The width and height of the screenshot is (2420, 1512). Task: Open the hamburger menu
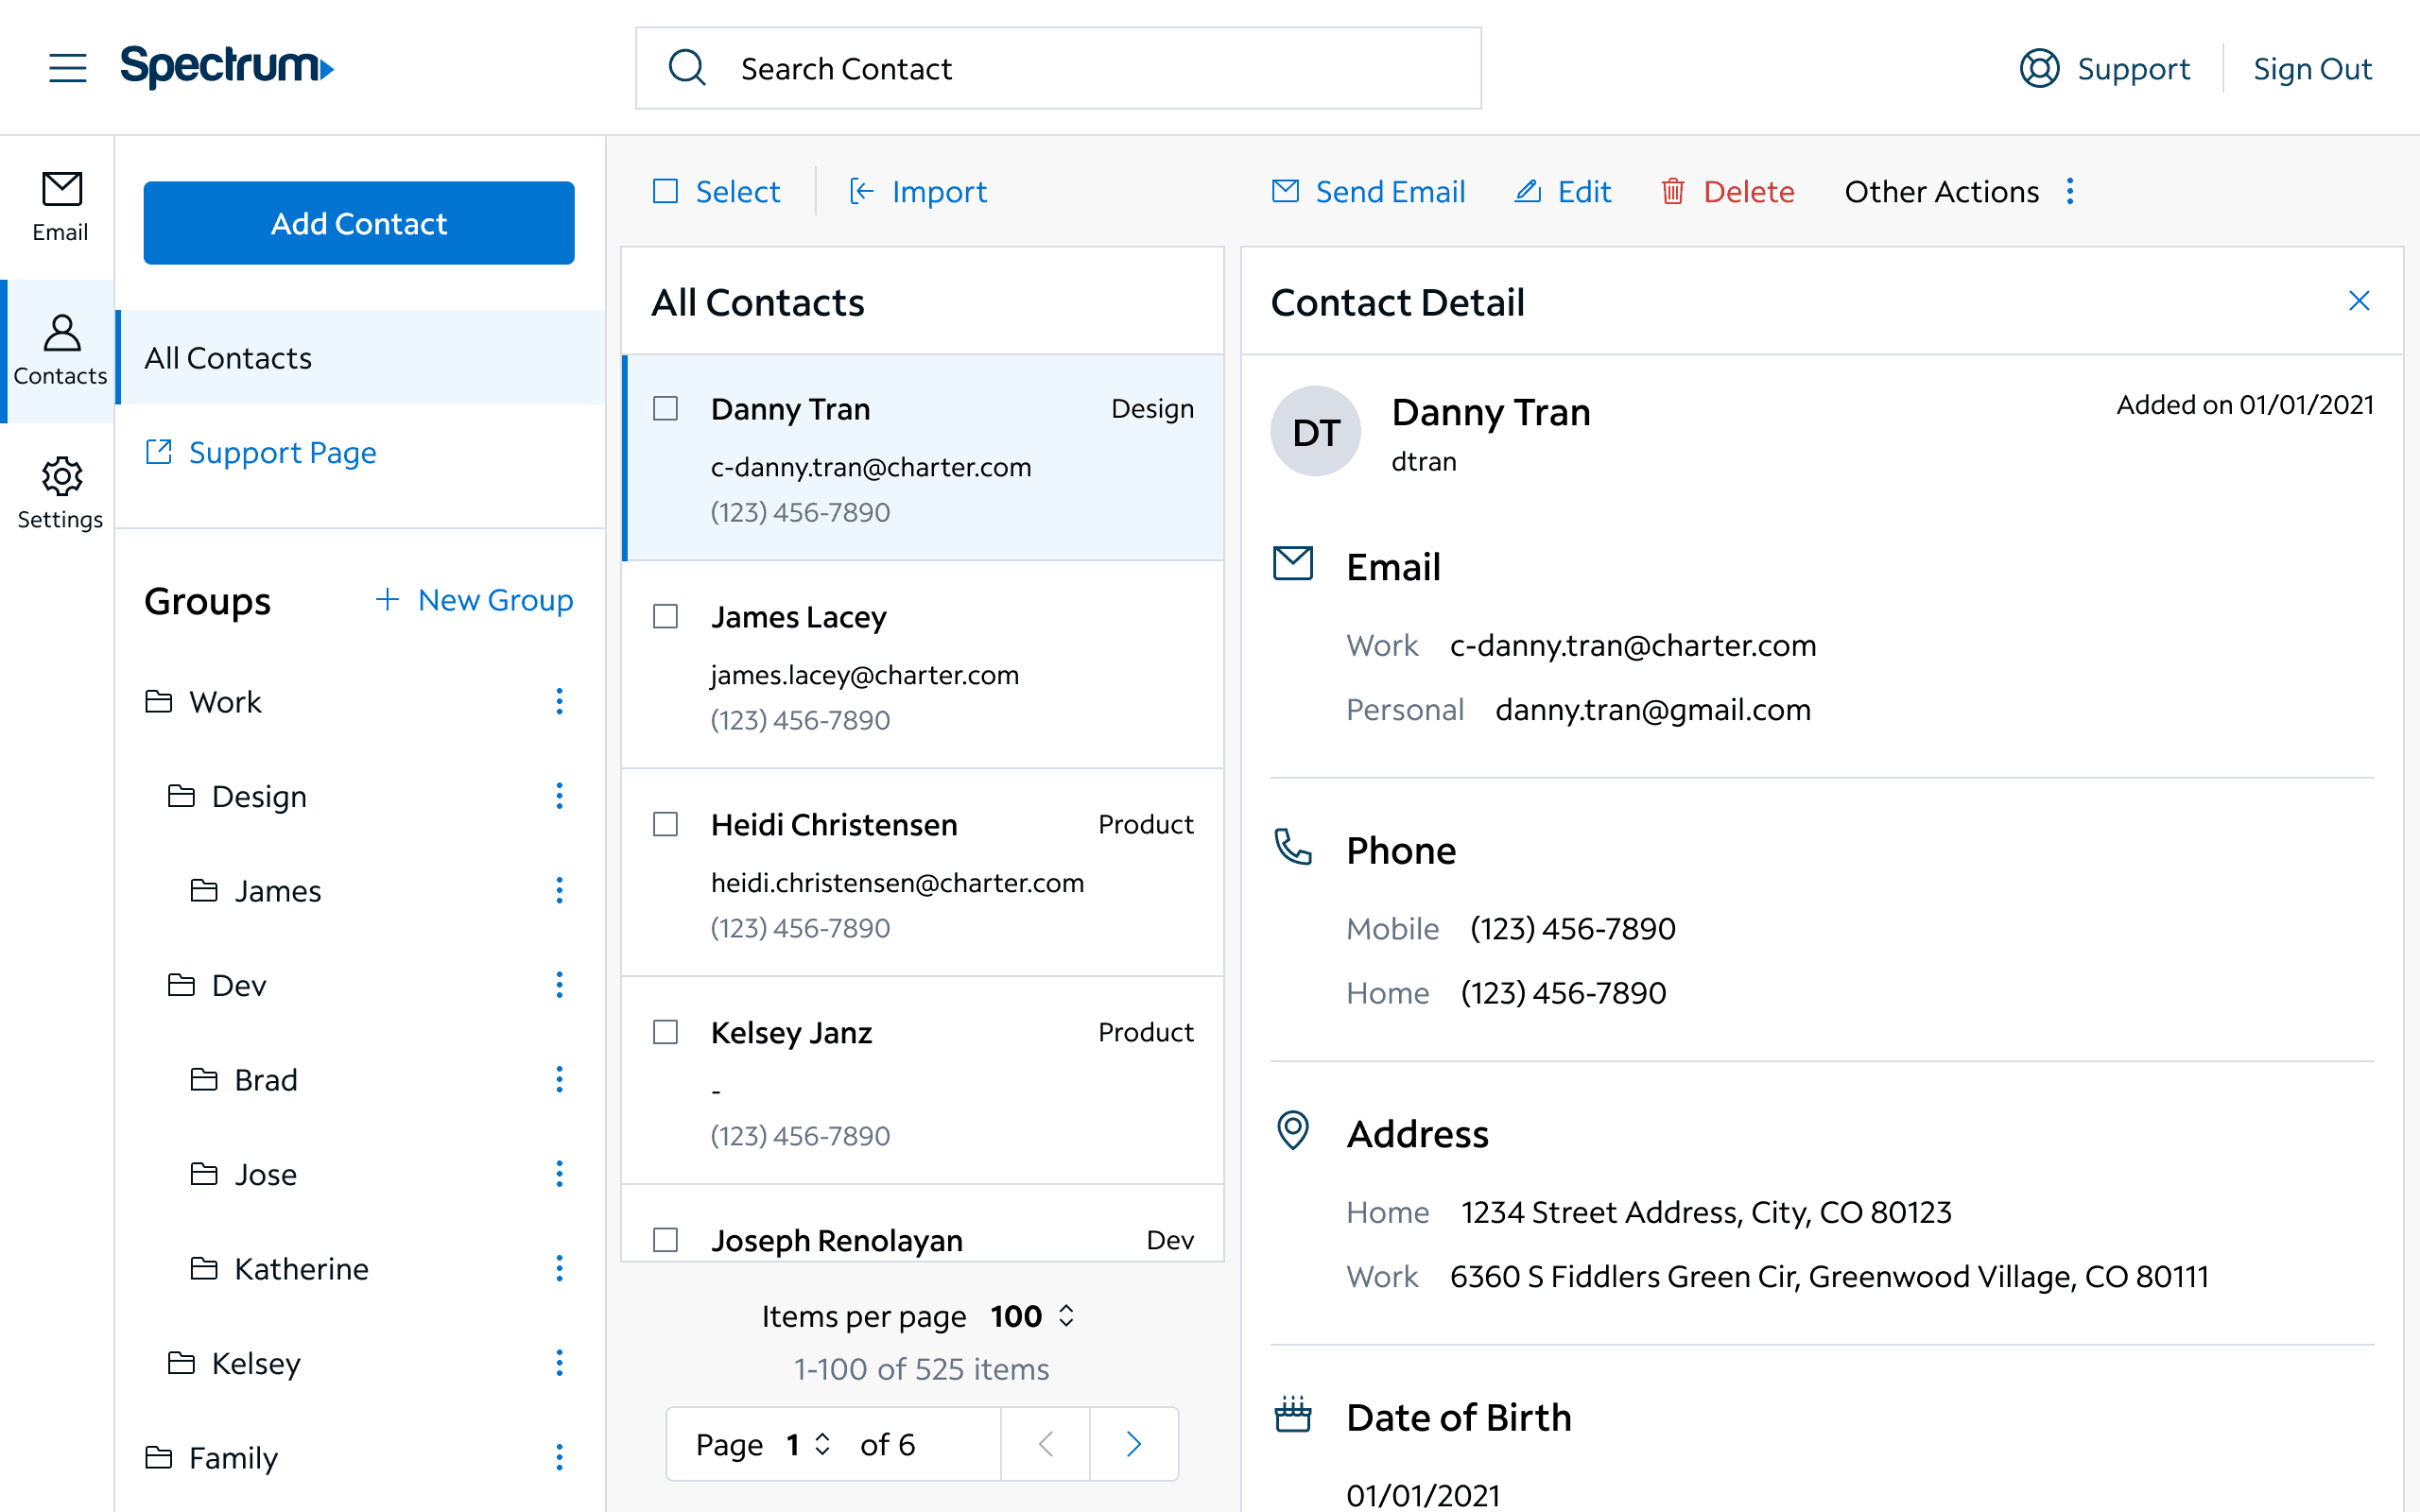coord(68,68)
